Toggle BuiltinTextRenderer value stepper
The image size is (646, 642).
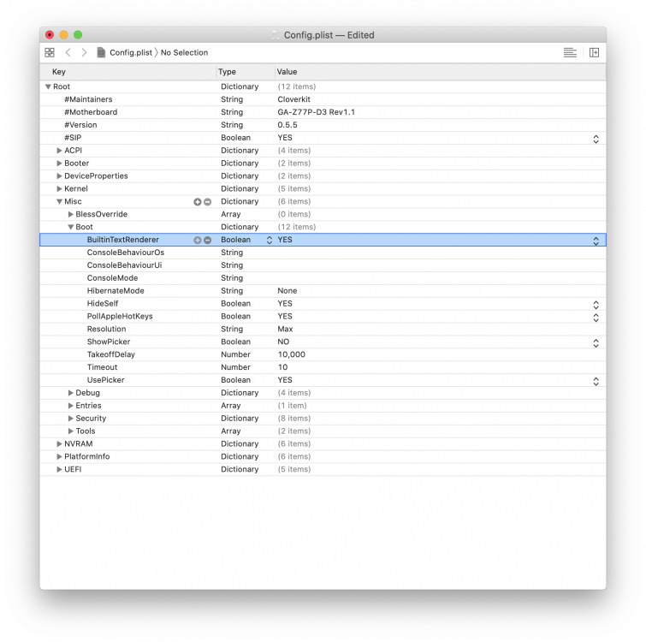tap(596, 241)
